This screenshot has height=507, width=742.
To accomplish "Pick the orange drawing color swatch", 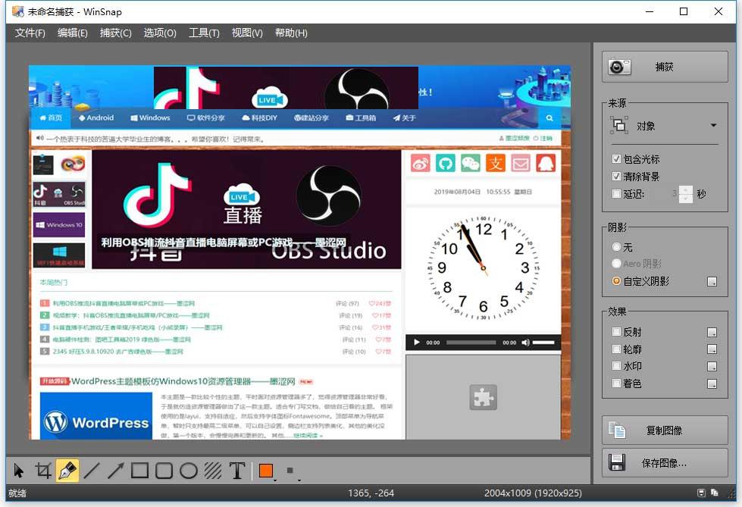I will pos(266,471).
